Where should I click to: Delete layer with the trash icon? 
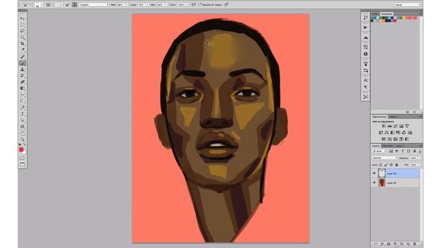point(414,244)
